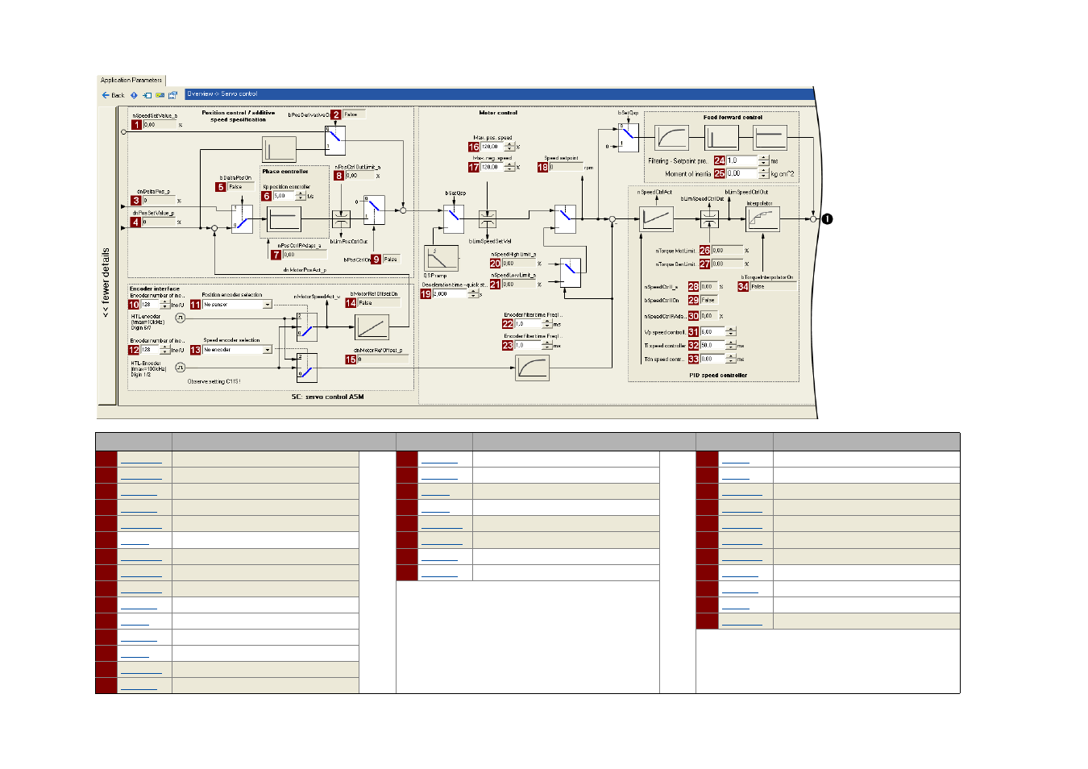The width and height of the screenshot is (1088, 769).
Task: Adjust encoder increments spinner for Digin 6/7
Action: point(164,305)
